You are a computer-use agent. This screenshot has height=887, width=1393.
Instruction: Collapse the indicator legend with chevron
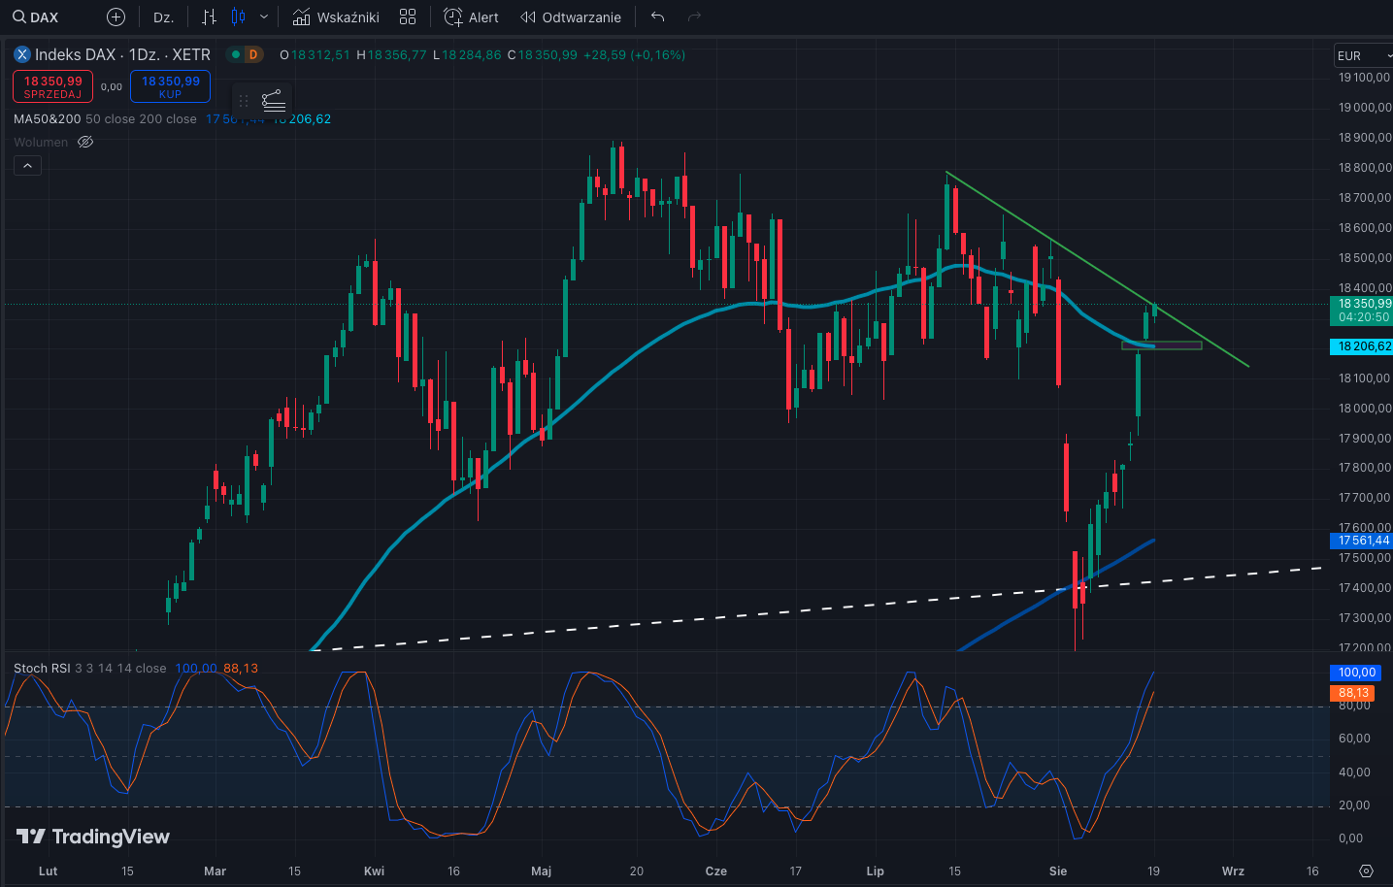click(x=27, y=166)
